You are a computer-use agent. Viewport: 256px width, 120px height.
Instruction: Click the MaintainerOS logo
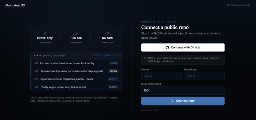(15, 5)
